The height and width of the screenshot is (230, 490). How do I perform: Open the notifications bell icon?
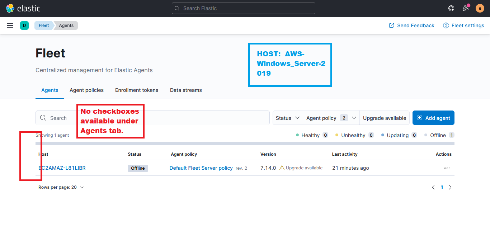(x=465, y=8)
